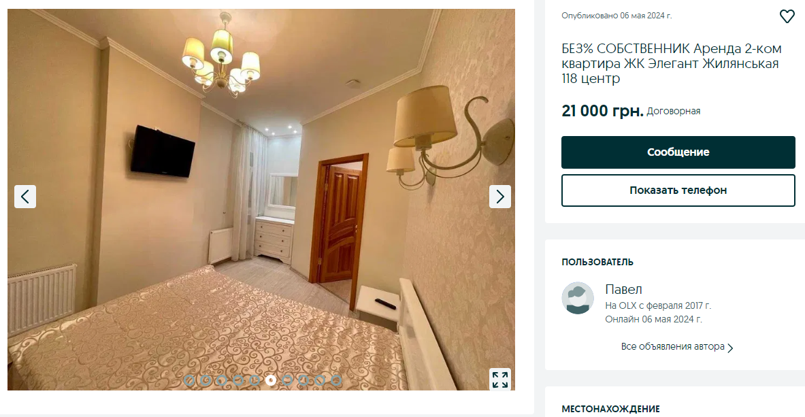The image size is (805, 417).
Task: Open the profile of user Павел
Action: coord(624,289)
